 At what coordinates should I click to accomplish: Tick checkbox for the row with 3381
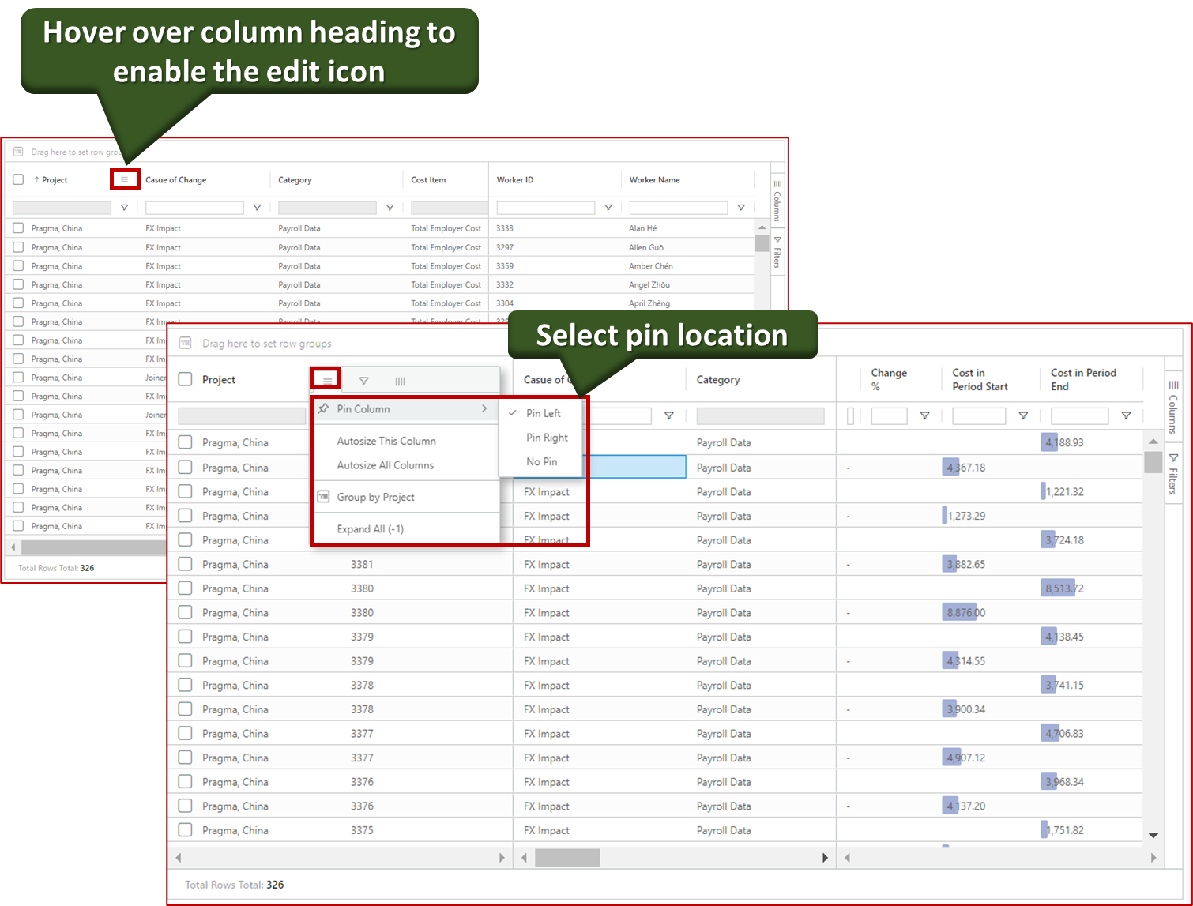point(186,564)
